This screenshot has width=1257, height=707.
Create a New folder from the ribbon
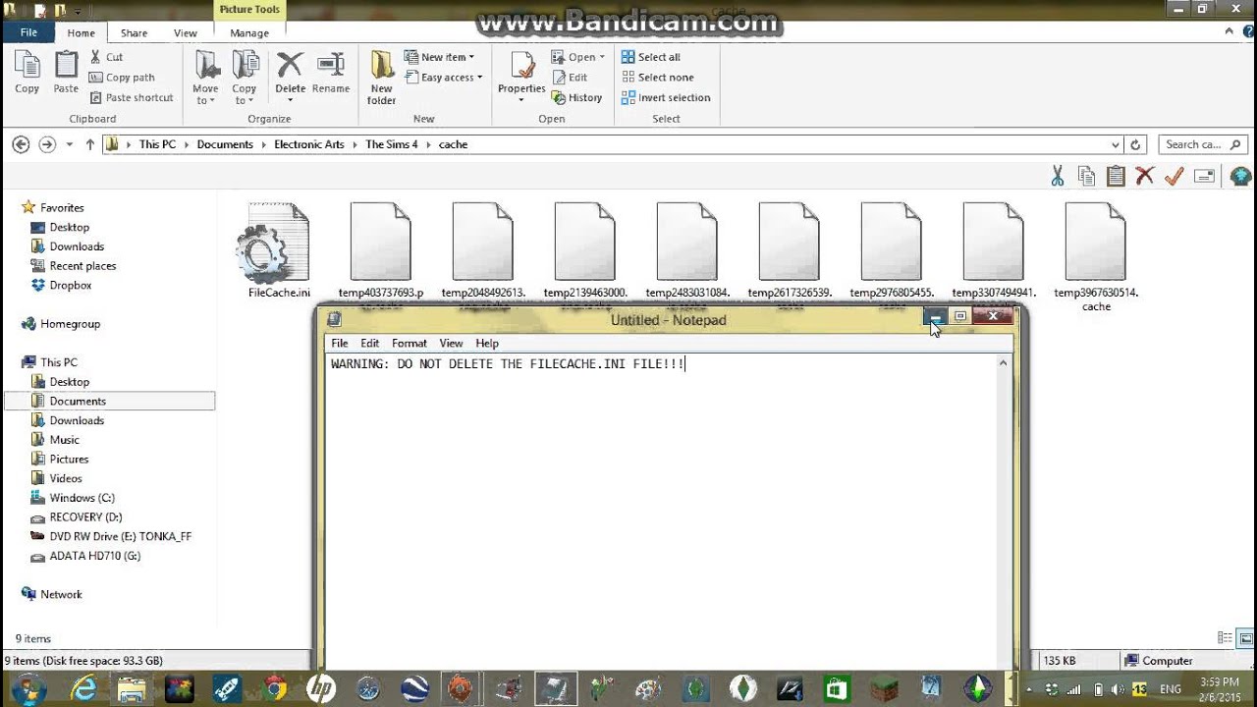coord(381,79)
